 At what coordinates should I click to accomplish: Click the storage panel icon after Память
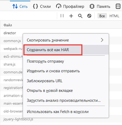click(x=118, y=6)
